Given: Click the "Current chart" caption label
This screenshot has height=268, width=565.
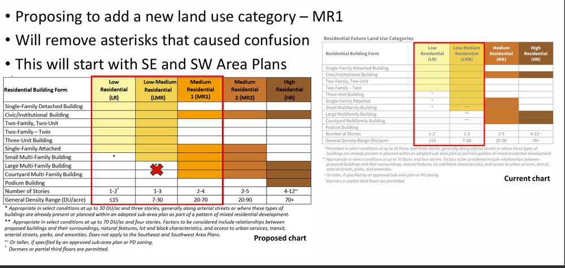Looking at the screenshot, I should 527,178.
